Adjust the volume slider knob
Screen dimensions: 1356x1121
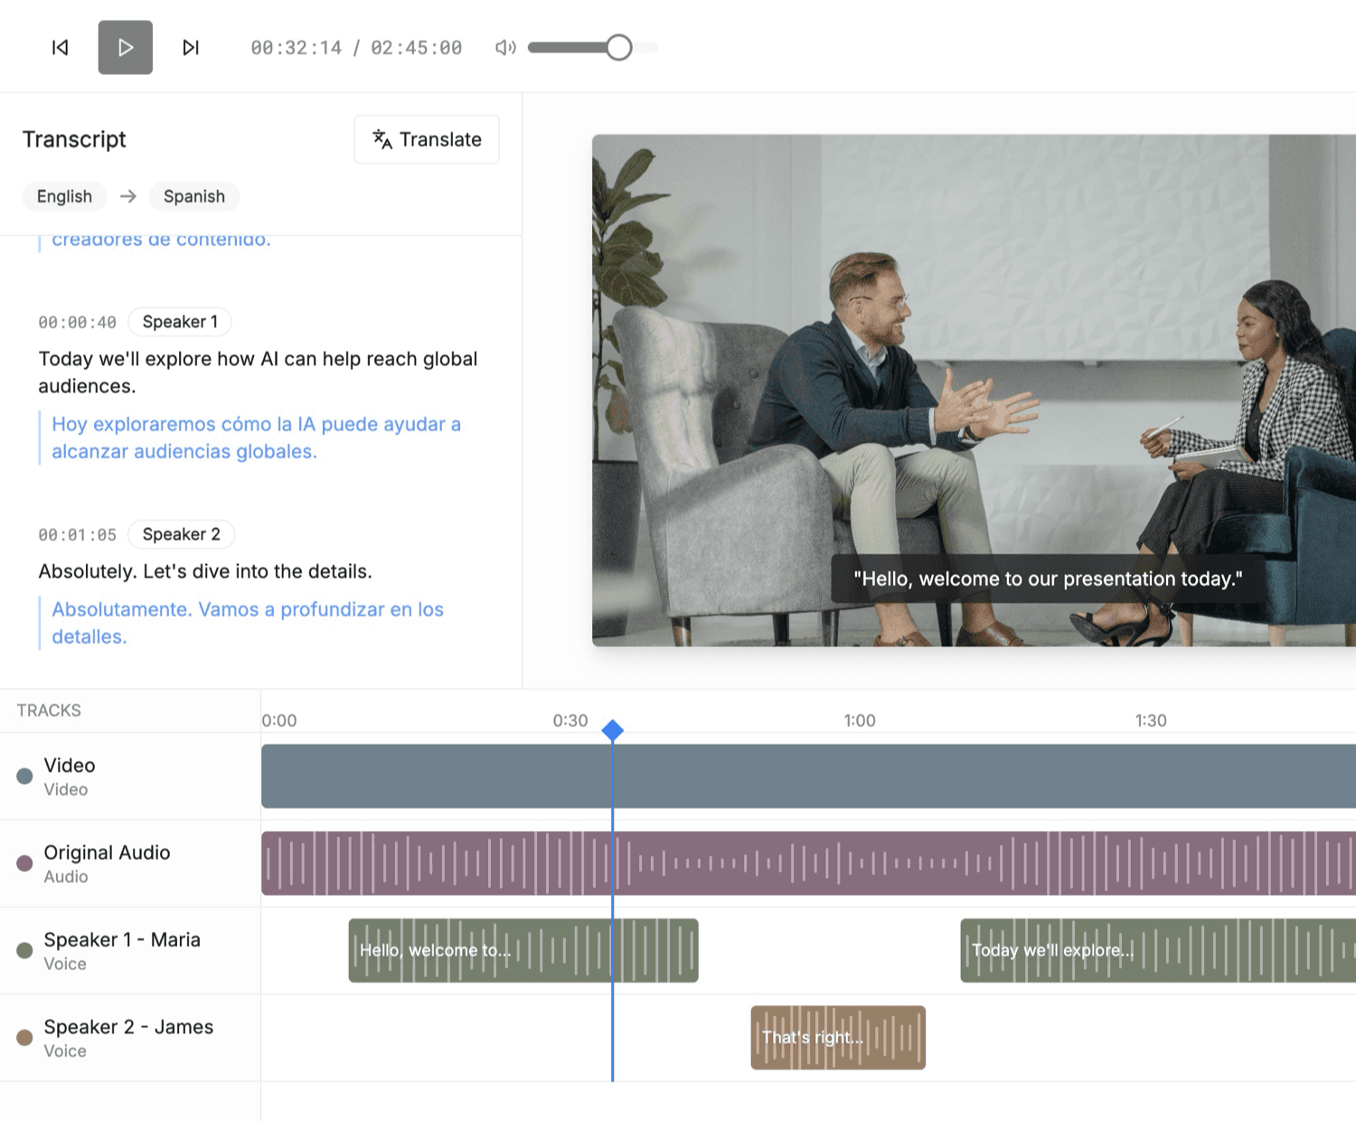(618, 48)
